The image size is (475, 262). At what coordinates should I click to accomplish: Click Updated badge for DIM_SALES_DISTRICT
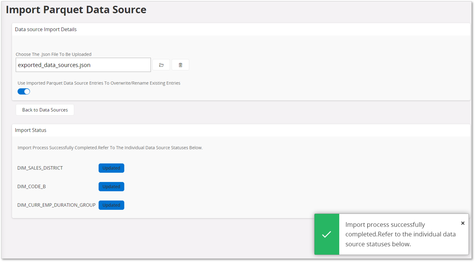(111, 168)
